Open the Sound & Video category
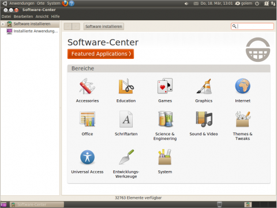The height and width of the screenshot is (208, 277). tap(204, 123)
